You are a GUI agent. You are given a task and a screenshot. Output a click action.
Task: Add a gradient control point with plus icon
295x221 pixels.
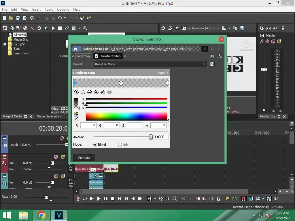[x=76, y=92]
